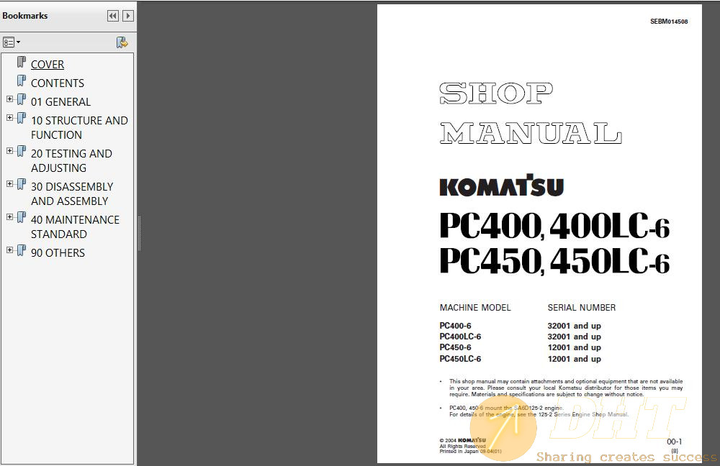Click the Komatsu logo on the cover
The width and height of the screenshot is (720, 466).
point(501,186)
